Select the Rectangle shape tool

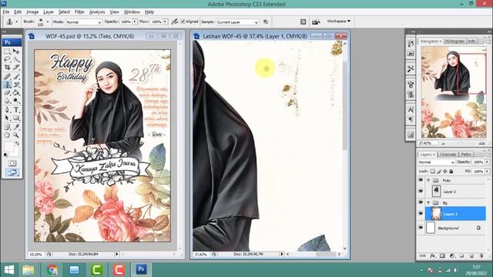tap(16, 118)
